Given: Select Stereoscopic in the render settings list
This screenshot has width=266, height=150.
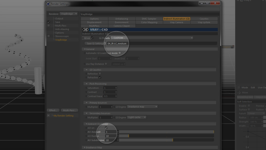Looking at the screenshot, I should [62, 36].
